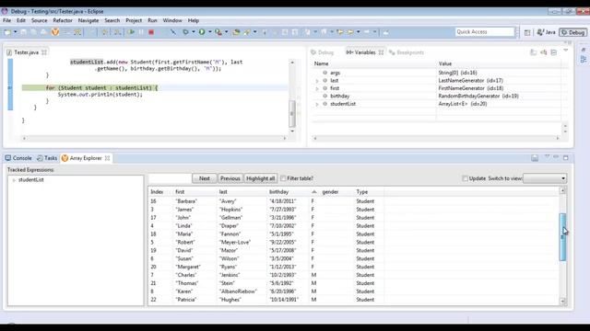590x331 pixels.
Task: Click the Quick Access search field
Action: point(485,32)
